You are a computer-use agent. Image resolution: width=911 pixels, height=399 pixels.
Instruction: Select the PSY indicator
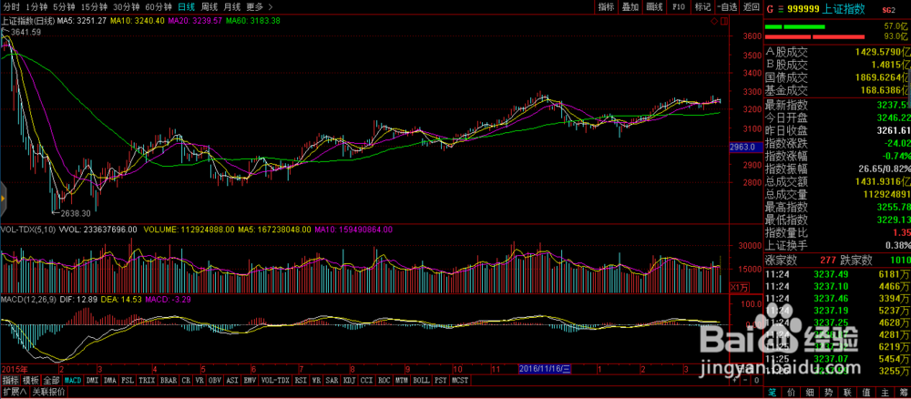point(440,381)
